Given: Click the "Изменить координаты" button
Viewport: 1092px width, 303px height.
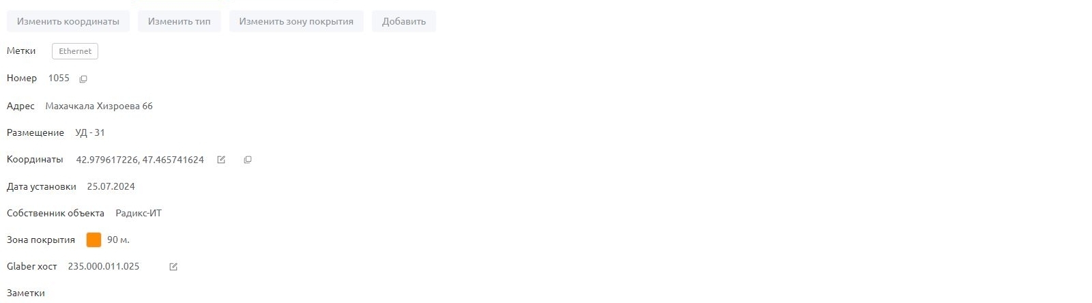Looking at the screenshot, I should point(68,21).
